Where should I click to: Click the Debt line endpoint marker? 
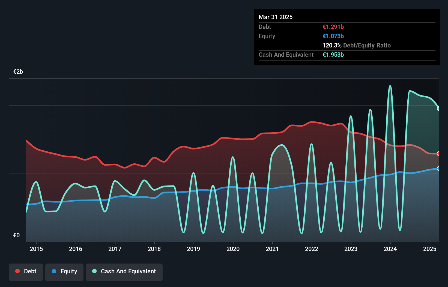click(439, 154)
